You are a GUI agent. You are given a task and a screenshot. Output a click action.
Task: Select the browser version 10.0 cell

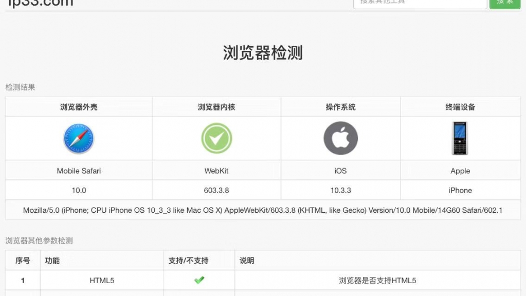(x=79, y=190)
